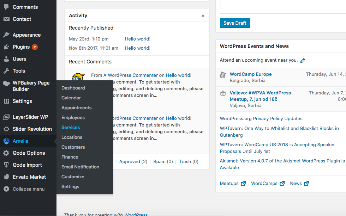
Task: Open Email Notification in Amelia submenu
Action: coord(80,167)
